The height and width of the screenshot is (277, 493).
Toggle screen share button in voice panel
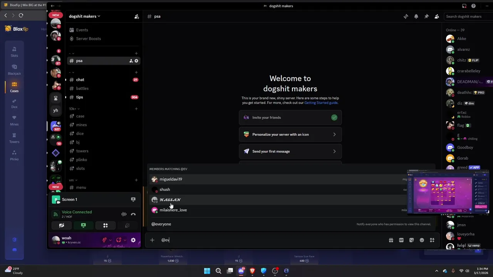tap(84, 225)
